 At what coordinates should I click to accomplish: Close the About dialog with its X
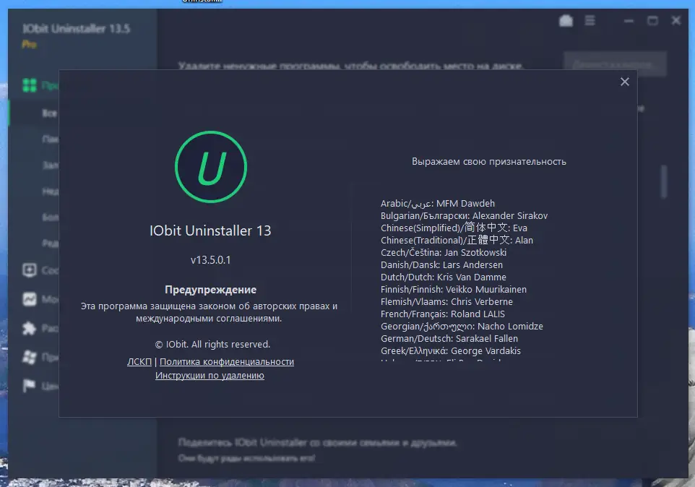[x=624, y=82]
